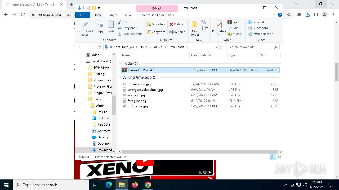
Task: Open Videos in navigation pane
Action: pos(96,55)
